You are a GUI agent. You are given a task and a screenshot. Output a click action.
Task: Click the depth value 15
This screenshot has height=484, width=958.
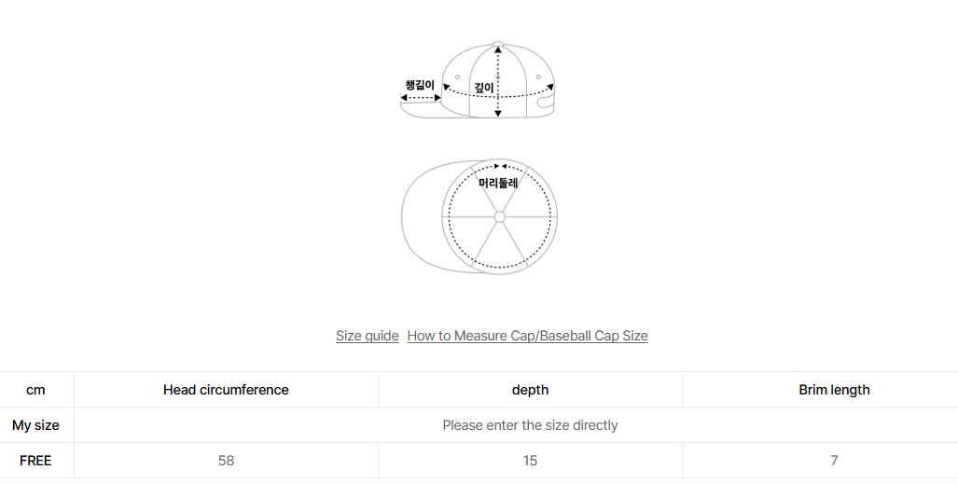coord(530,461)
